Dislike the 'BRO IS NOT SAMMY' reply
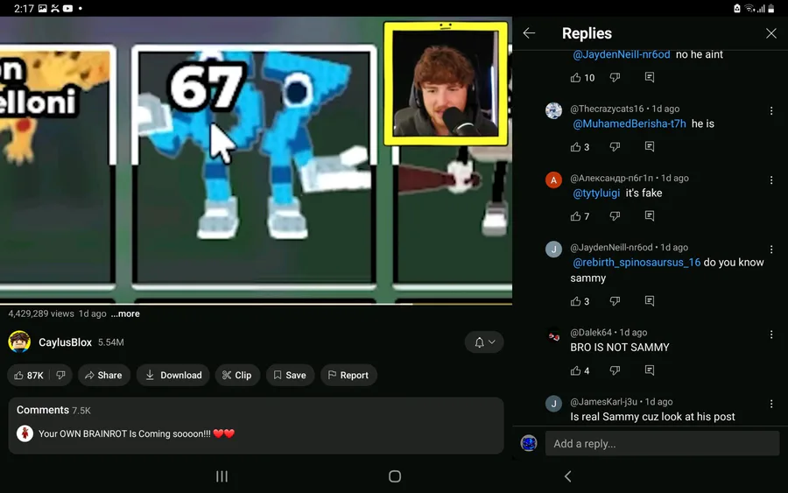Image resolution: width=788 pixels, height=493 pixels. 615,370
